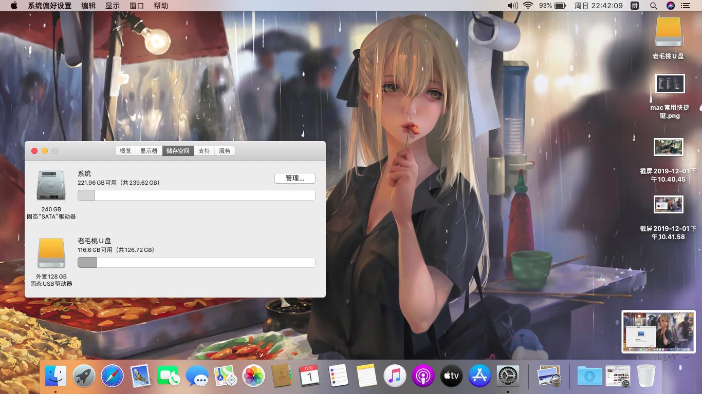Open Spotlight search magnifier

653,6
